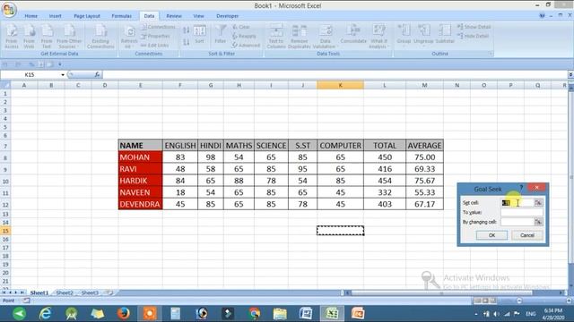Click the From Text icon

(x=47, y=36)
